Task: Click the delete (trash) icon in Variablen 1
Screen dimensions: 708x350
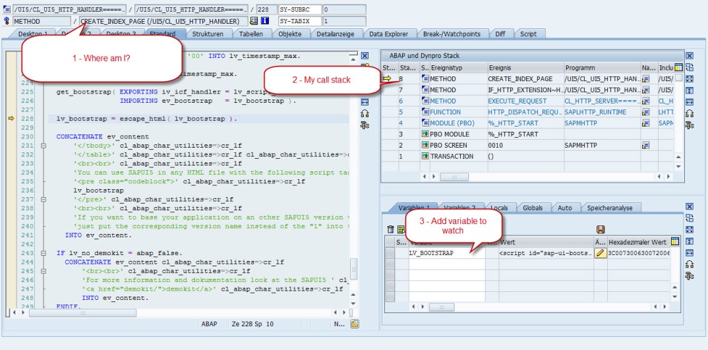Action: (x=390, y=229)
